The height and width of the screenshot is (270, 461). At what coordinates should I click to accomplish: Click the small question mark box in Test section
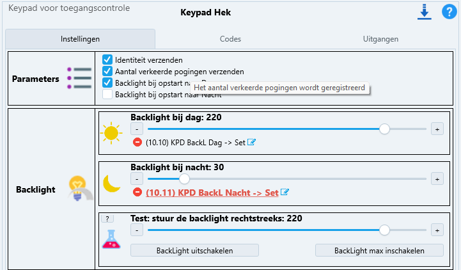107,219
